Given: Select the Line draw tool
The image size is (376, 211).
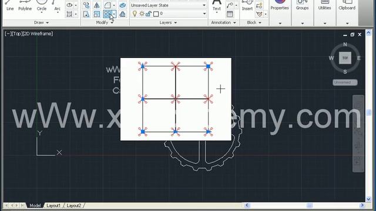Looking at the screenshot, I should 10,6.
